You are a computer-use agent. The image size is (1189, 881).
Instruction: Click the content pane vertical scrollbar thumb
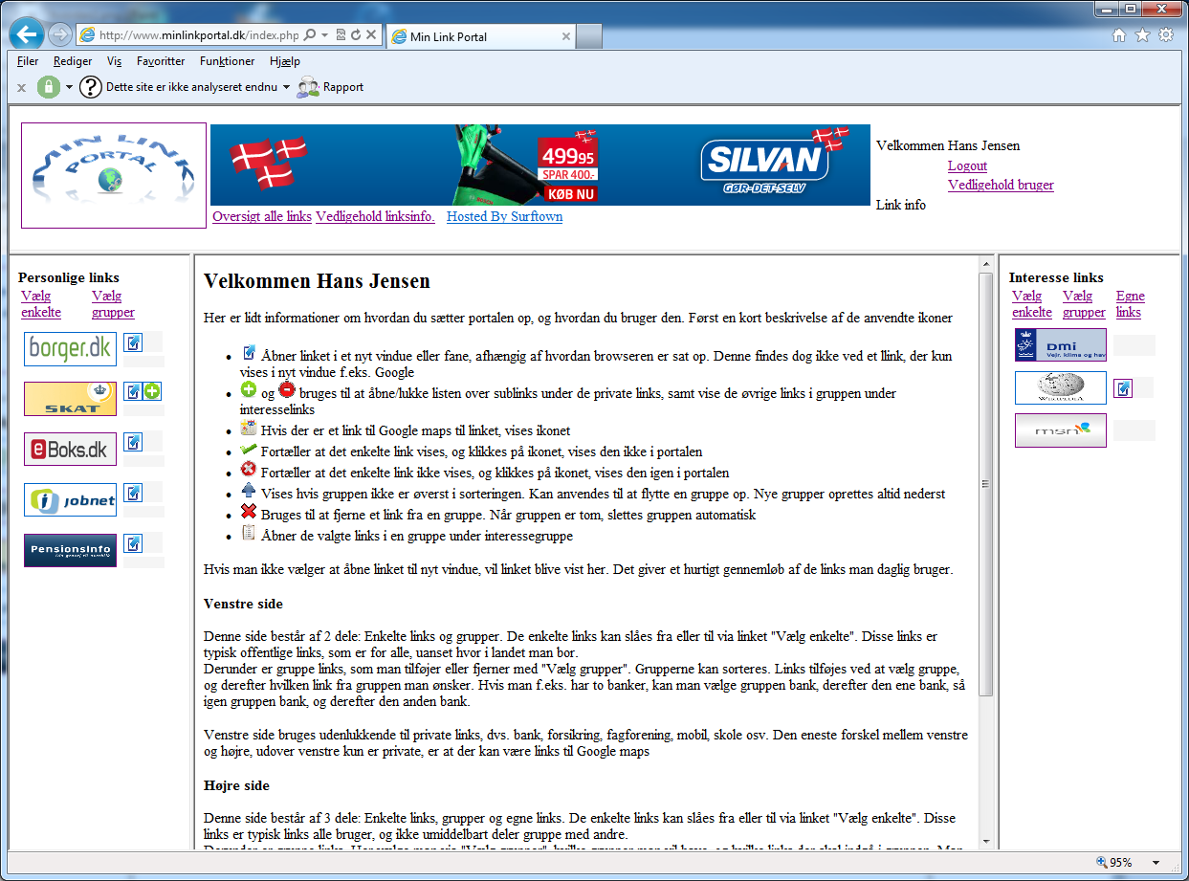point(985,484)
